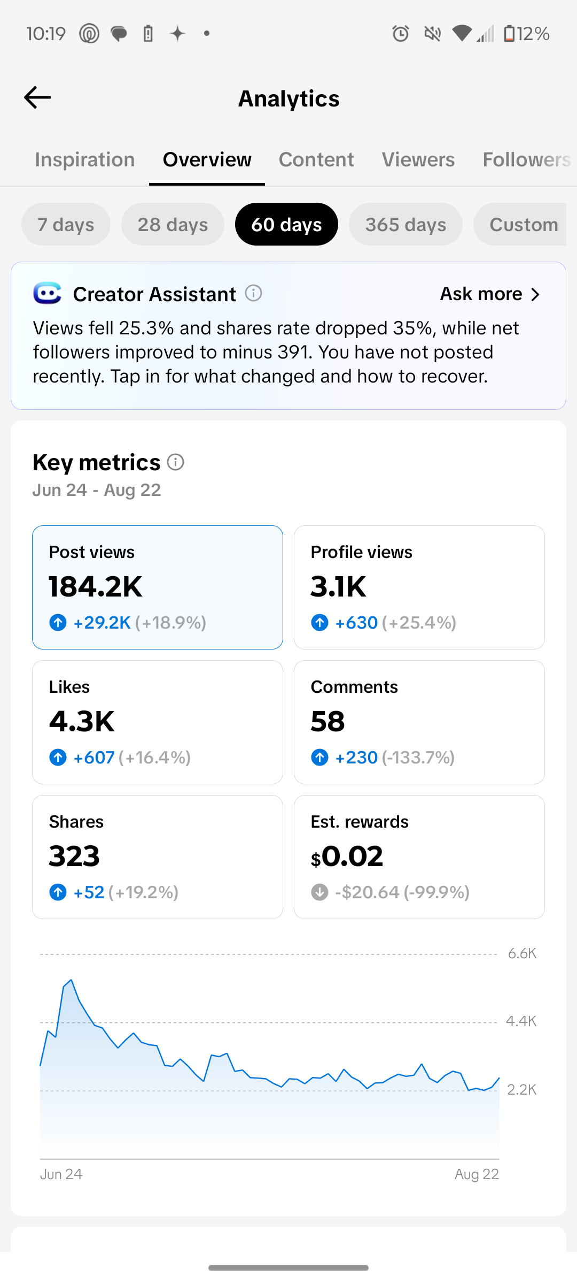Open the Inspiration tab

coord(85,159)
